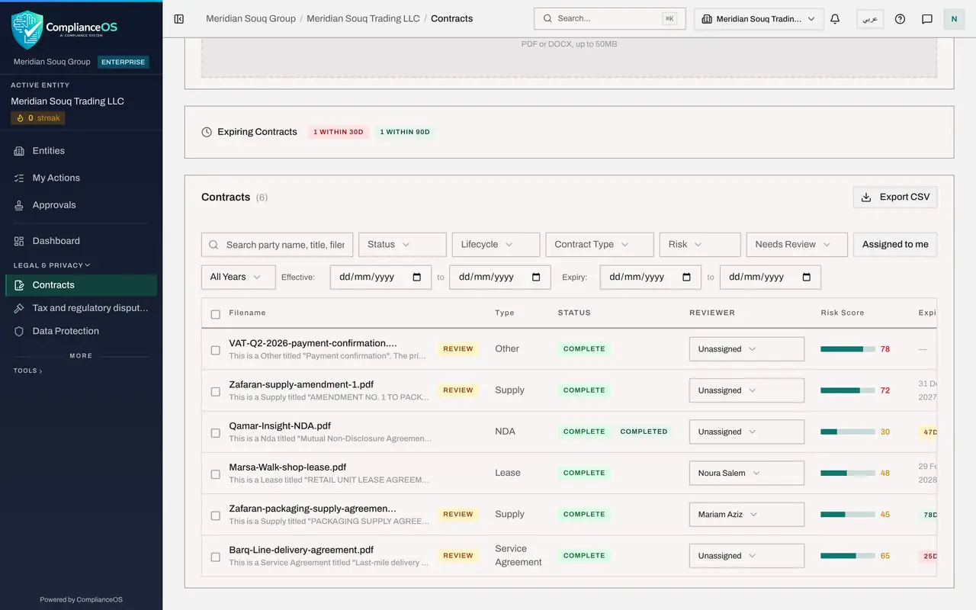Check the Barq-Line-delivery-agreement.pdf row checkbox
The height and width of the screenshot is (610, 976).
pyautogui.click(x=215, y=557)
